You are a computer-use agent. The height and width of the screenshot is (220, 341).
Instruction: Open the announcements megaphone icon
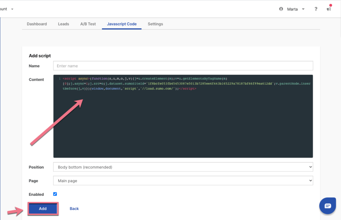click(329, 9)
